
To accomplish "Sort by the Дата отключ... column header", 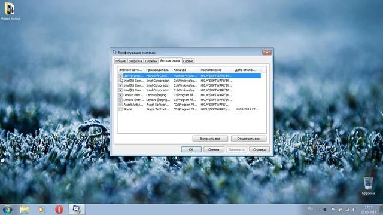I will 247,70.
